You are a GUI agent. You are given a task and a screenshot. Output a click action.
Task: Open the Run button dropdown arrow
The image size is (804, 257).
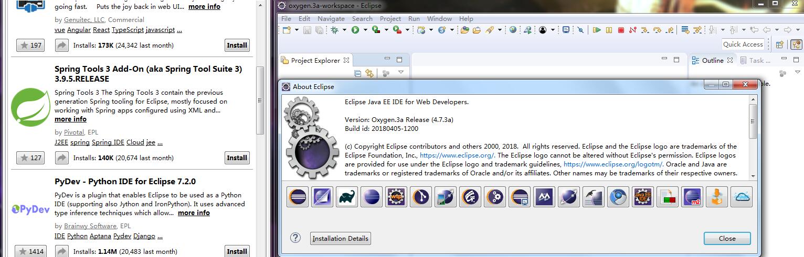coord(365,30)
